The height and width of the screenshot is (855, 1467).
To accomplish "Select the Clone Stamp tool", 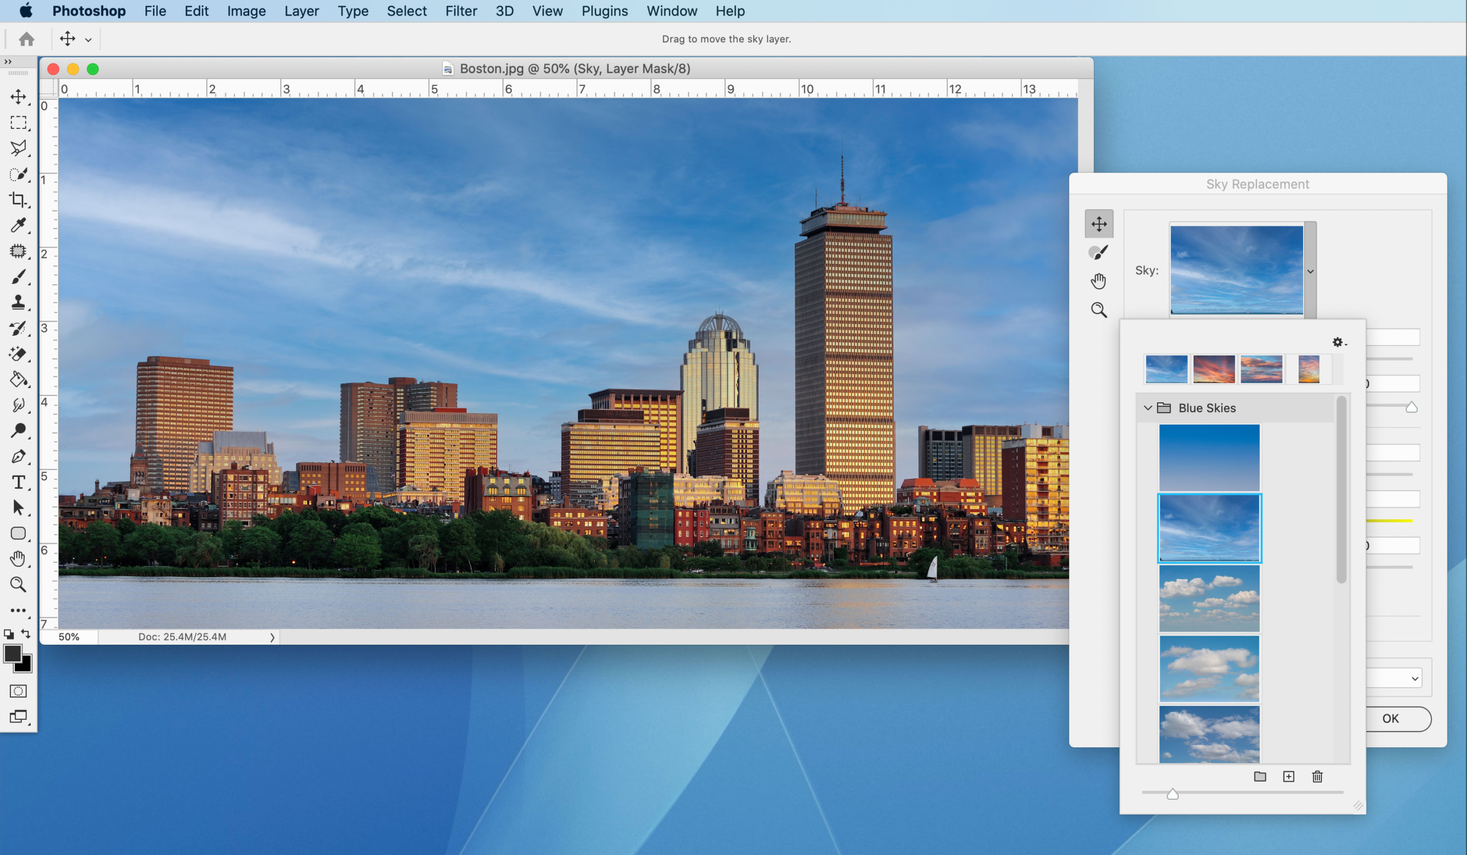I will (x=18, y=302).
